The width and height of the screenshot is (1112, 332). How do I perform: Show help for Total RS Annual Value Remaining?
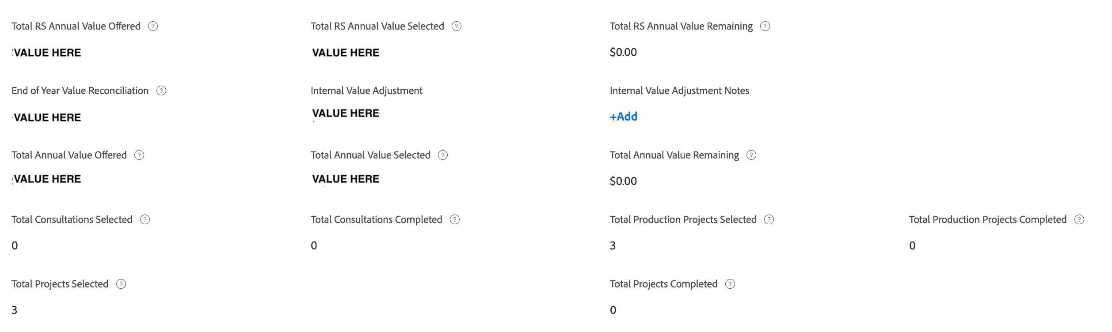(765, 26)
